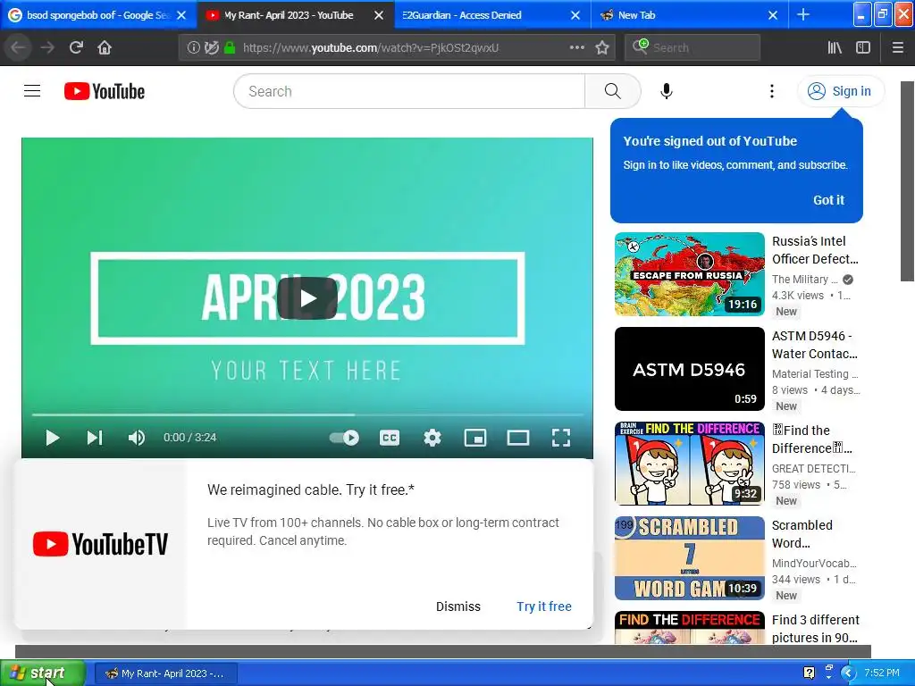Enable miniplayer mode
This screenshot has height=686, width=915.
coord(475,438)
